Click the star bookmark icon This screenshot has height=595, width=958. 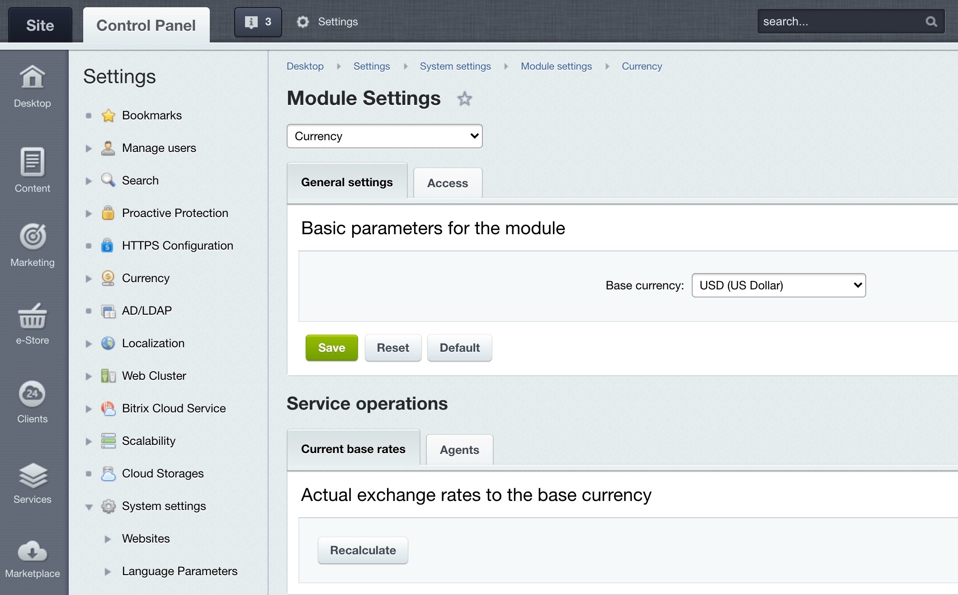(x=465, y=99)
